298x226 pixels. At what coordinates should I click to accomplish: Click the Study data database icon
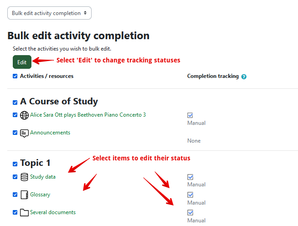pyautogui.click(x=25, y=177)
